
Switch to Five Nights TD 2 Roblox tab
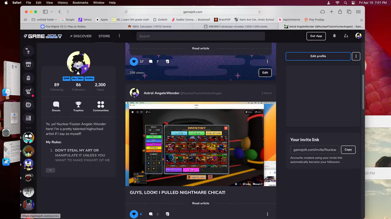pyautogui.click(x=63, y=26)
